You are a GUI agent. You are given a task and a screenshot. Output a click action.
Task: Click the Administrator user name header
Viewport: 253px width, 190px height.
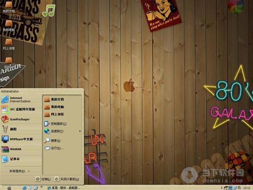coord(10,91)
